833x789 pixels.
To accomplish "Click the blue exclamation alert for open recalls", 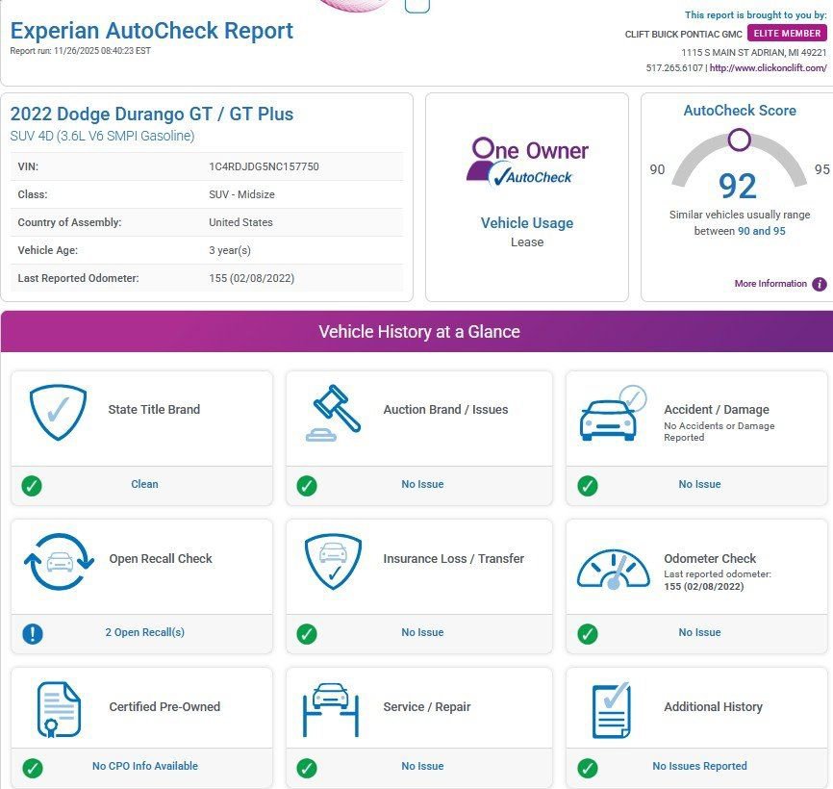I will [32, 633].
